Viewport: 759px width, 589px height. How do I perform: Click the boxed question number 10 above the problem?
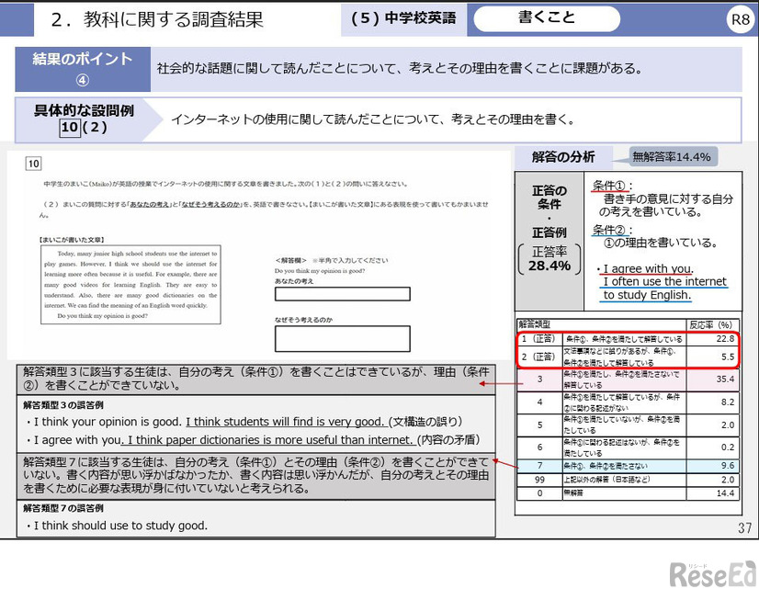(x=33, y=164)
